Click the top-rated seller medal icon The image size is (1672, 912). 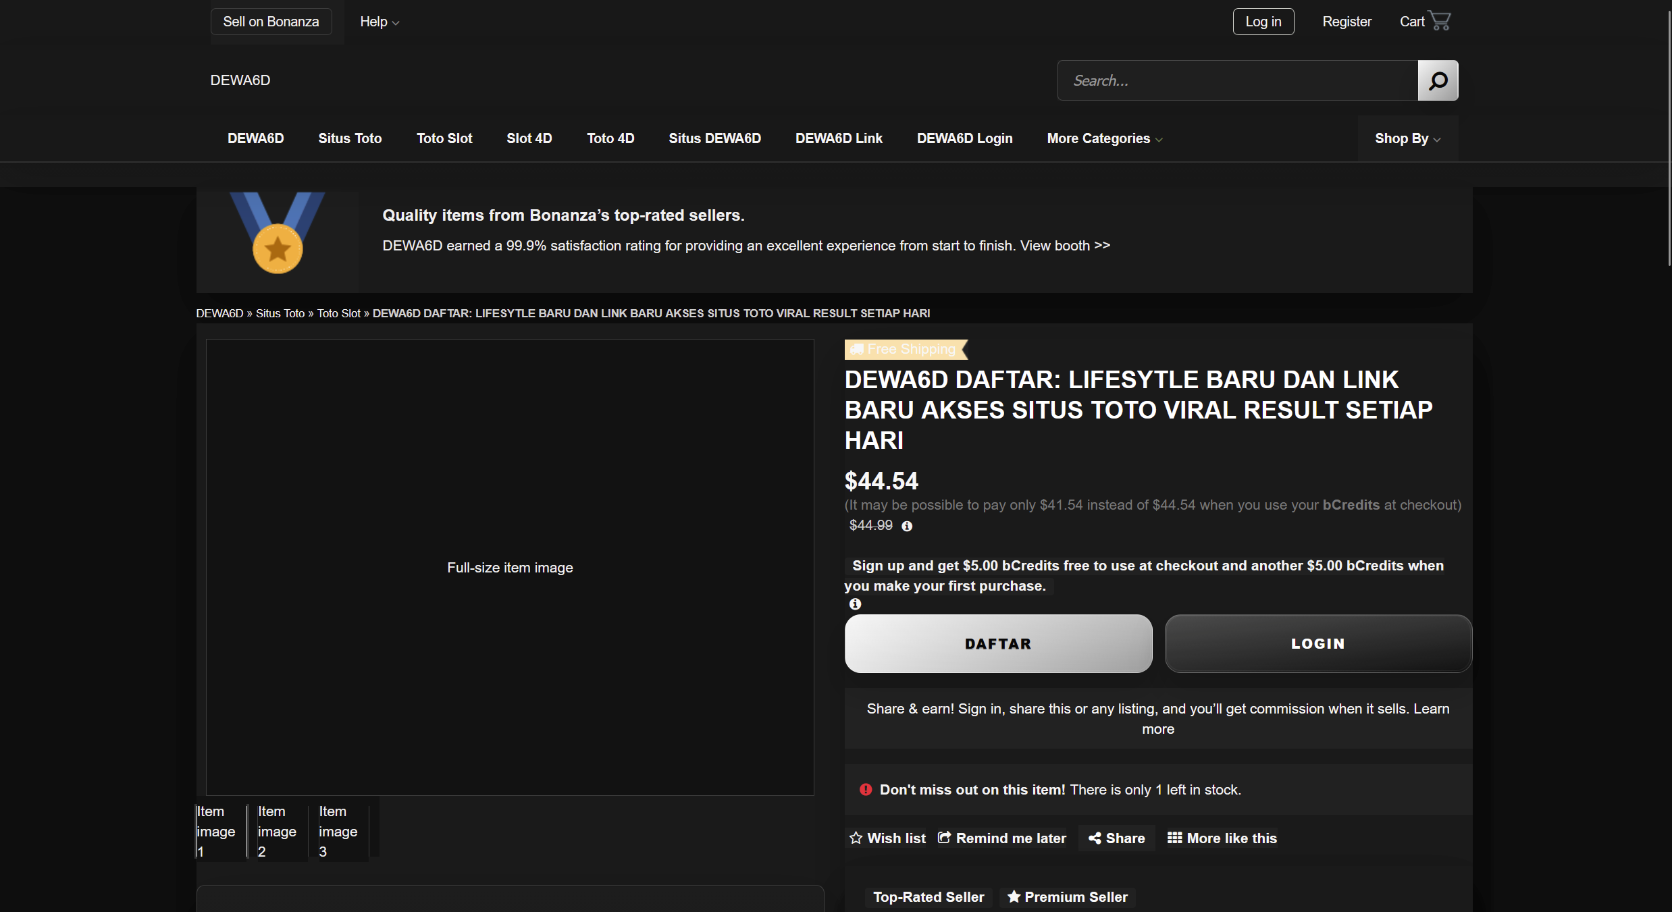(x=278, y=233)
